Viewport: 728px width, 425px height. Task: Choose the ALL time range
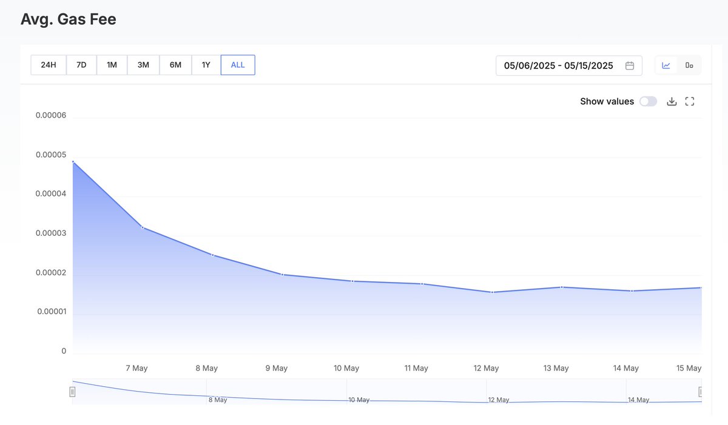238,65
